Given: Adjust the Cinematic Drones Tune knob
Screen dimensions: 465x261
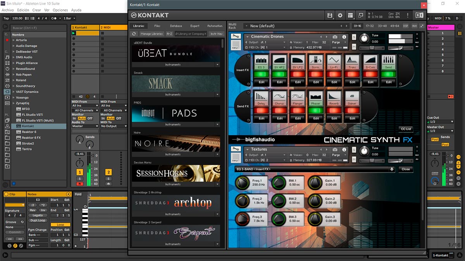Looking at the screenshot, I should 364,38.
